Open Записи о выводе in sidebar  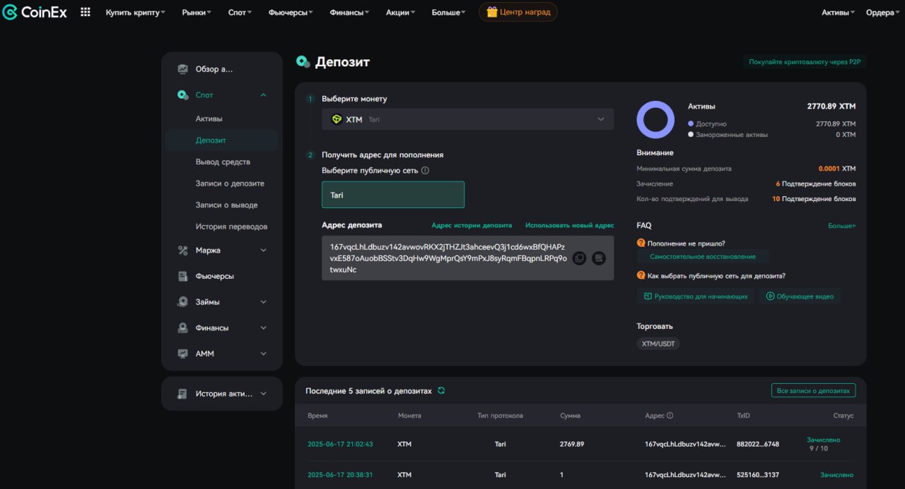226,205
